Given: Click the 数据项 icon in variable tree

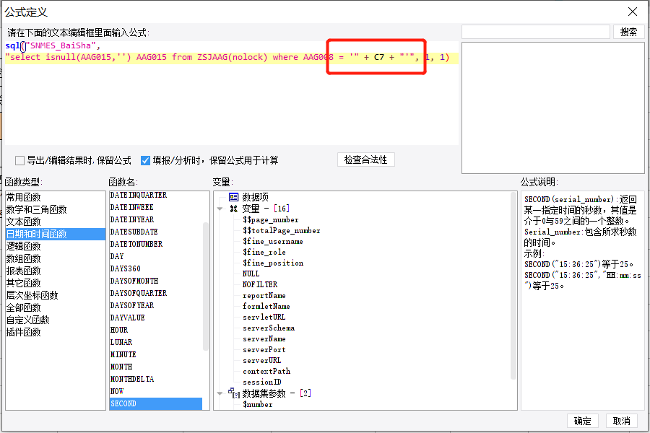Looking at the screenshot, I should pos(234,197).
